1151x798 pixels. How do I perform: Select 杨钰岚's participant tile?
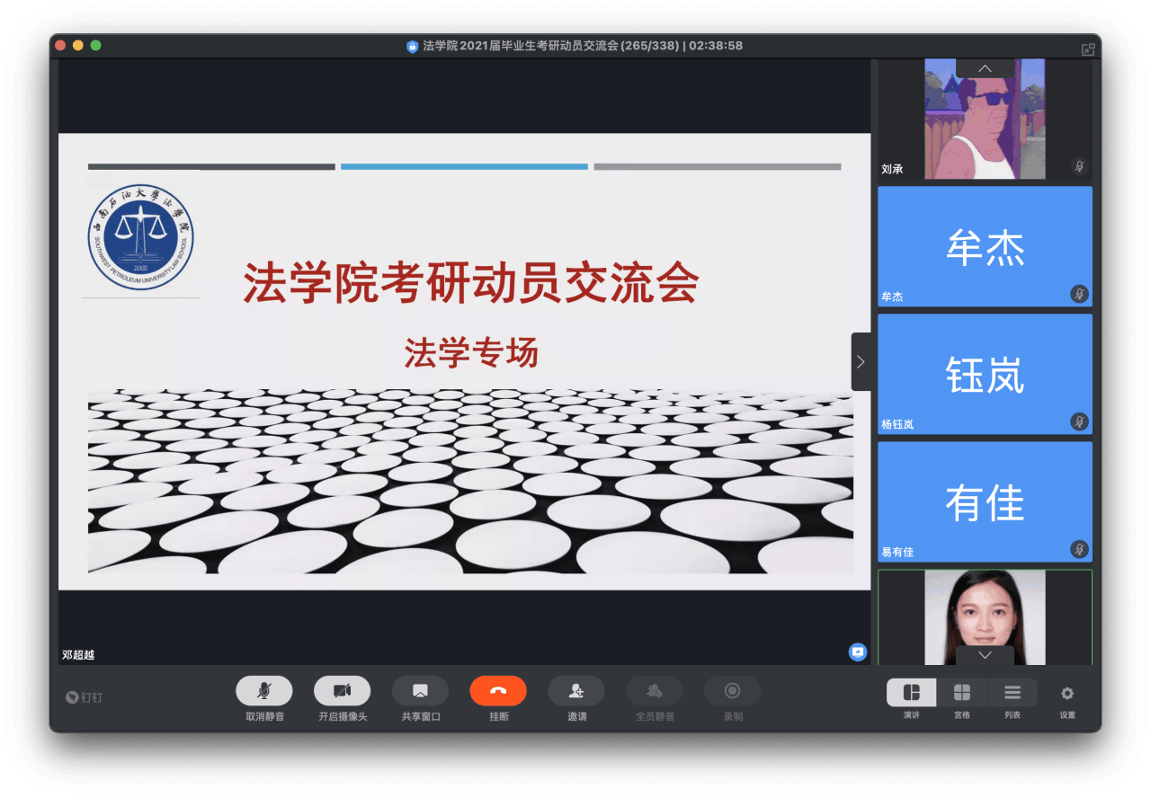985,374
